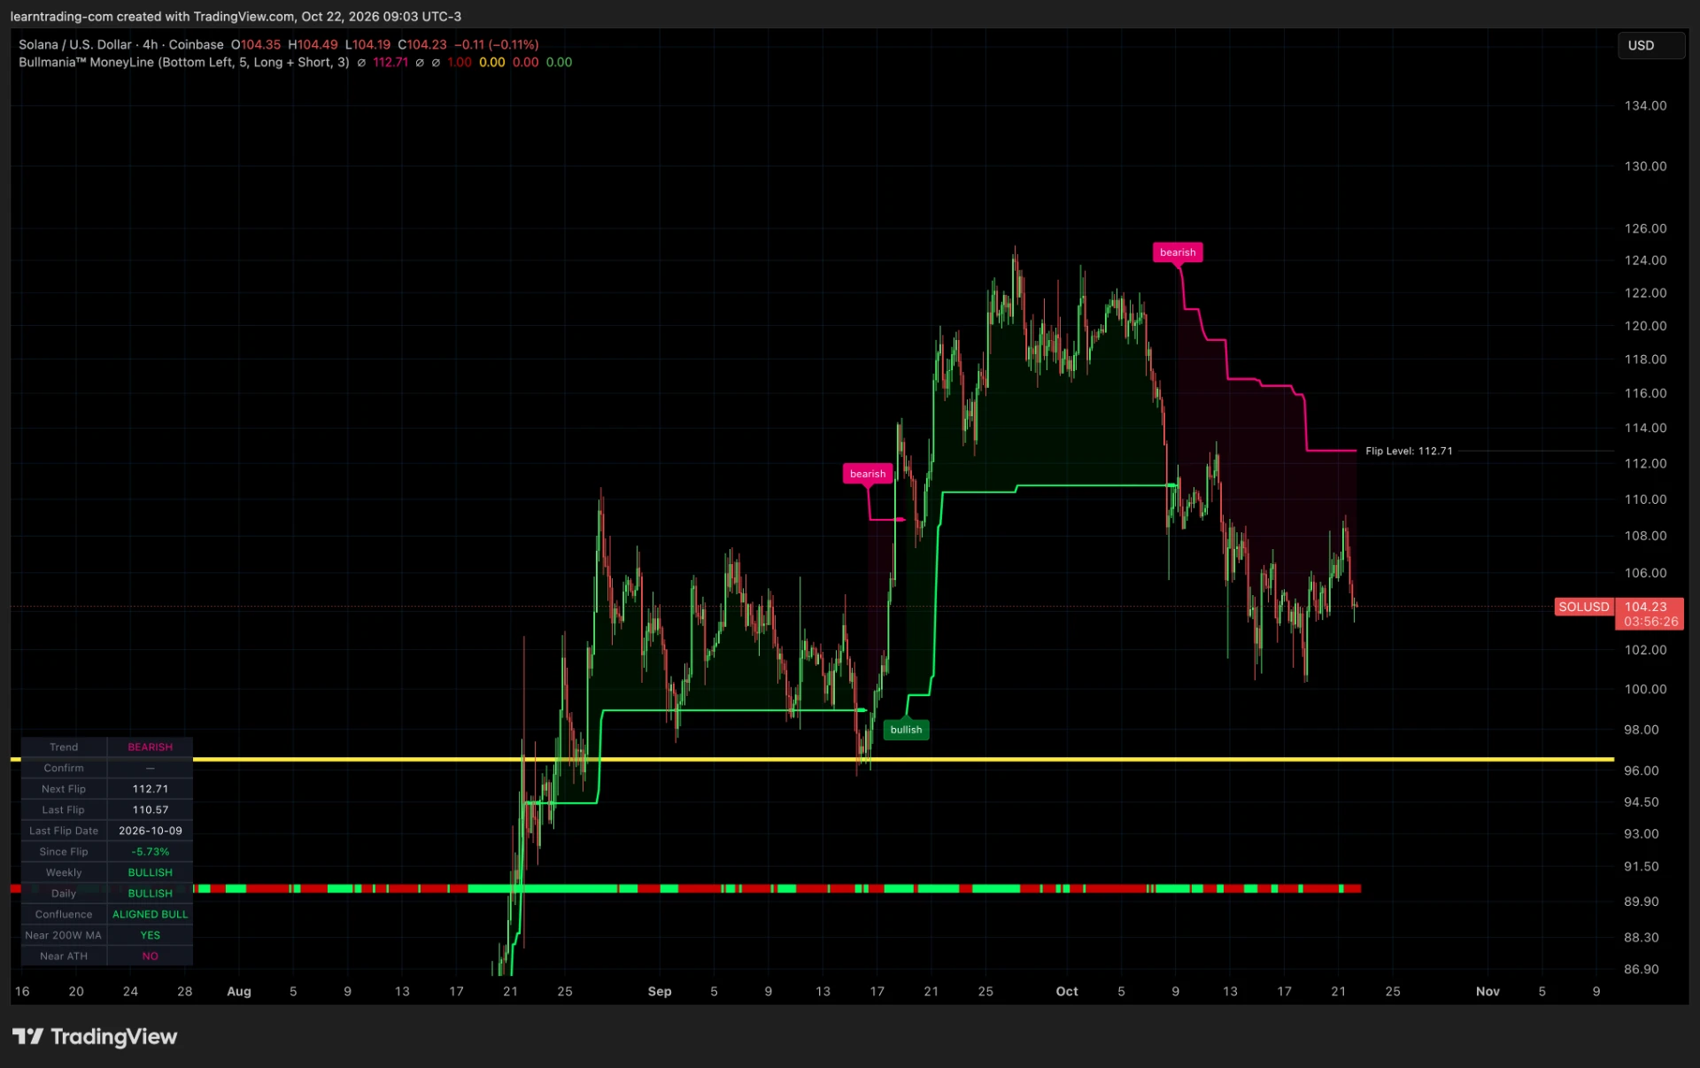Viewport: 1700px width, 1068px height.
Task: Click the Weekly BULLISH cell
Action: click(x=150, y=873)
